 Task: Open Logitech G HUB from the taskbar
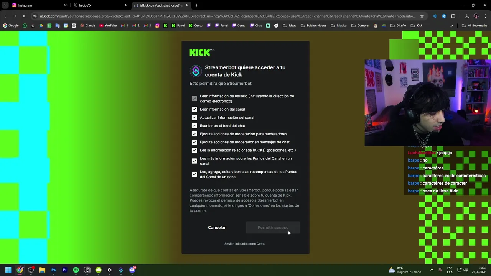pyautogui.click(x=110, y=270)
